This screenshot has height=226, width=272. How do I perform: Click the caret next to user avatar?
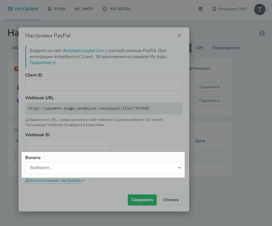click(268, 11)
